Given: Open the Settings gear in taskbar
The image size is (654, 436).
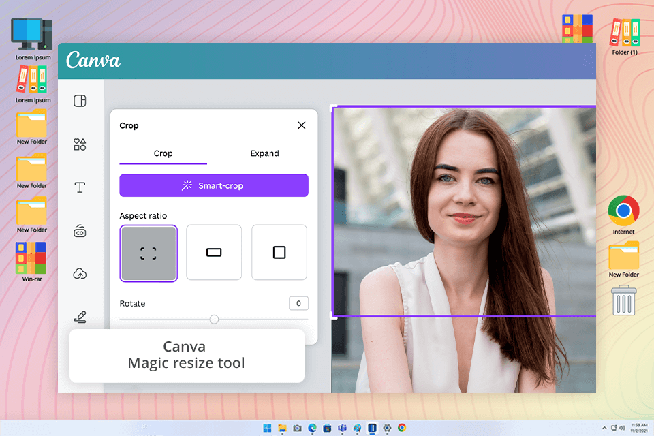Looking at the screenshot, I should click(387, 428).
